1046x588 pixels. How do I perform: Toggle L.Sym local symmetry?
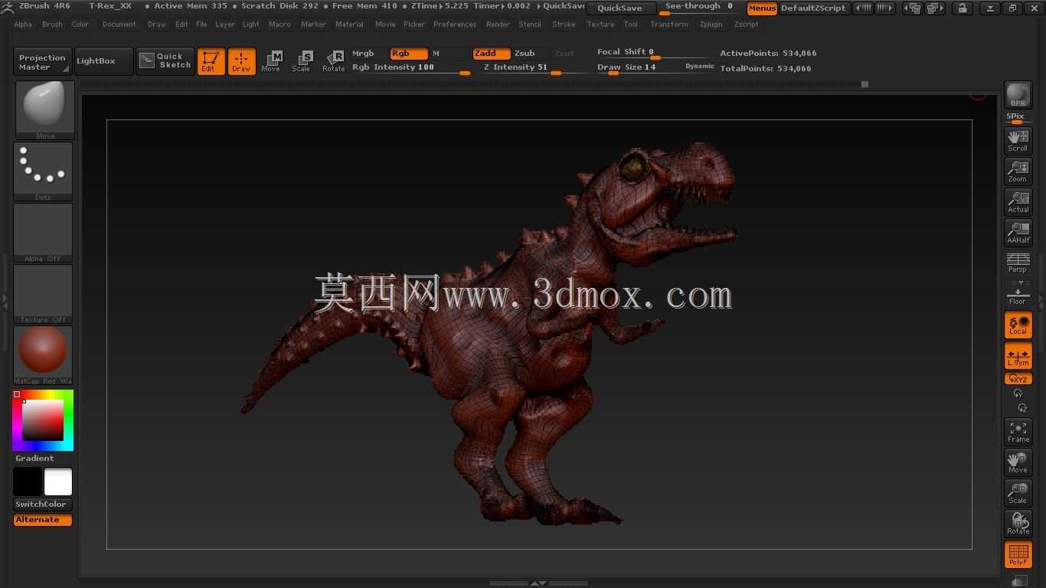pos(1018,355)
